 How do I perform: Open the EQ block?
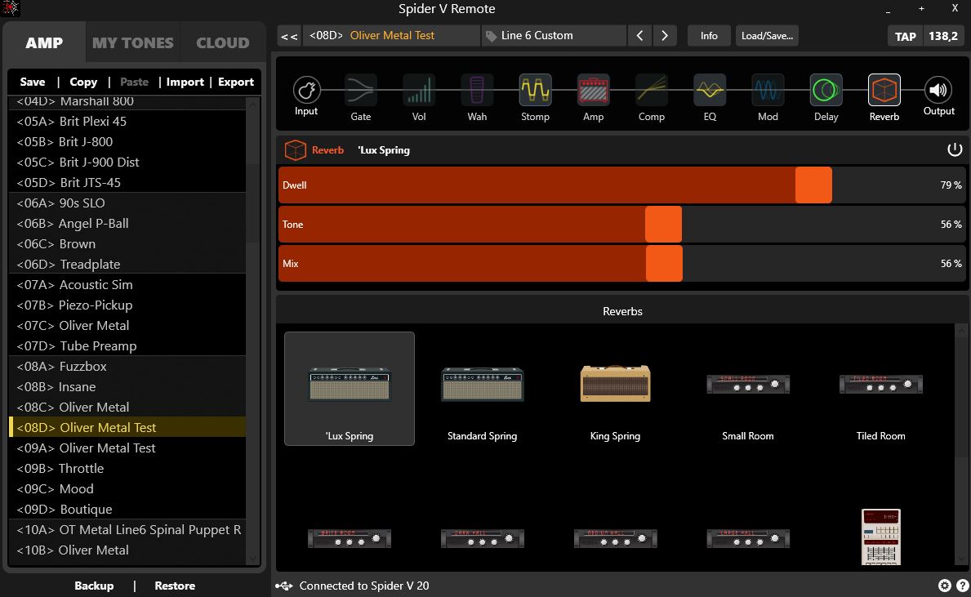click(710, 97)
